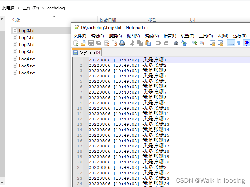Click the Paste clipboard icon
This screenshot has height=187, width=250.
[x=148, y=43]
